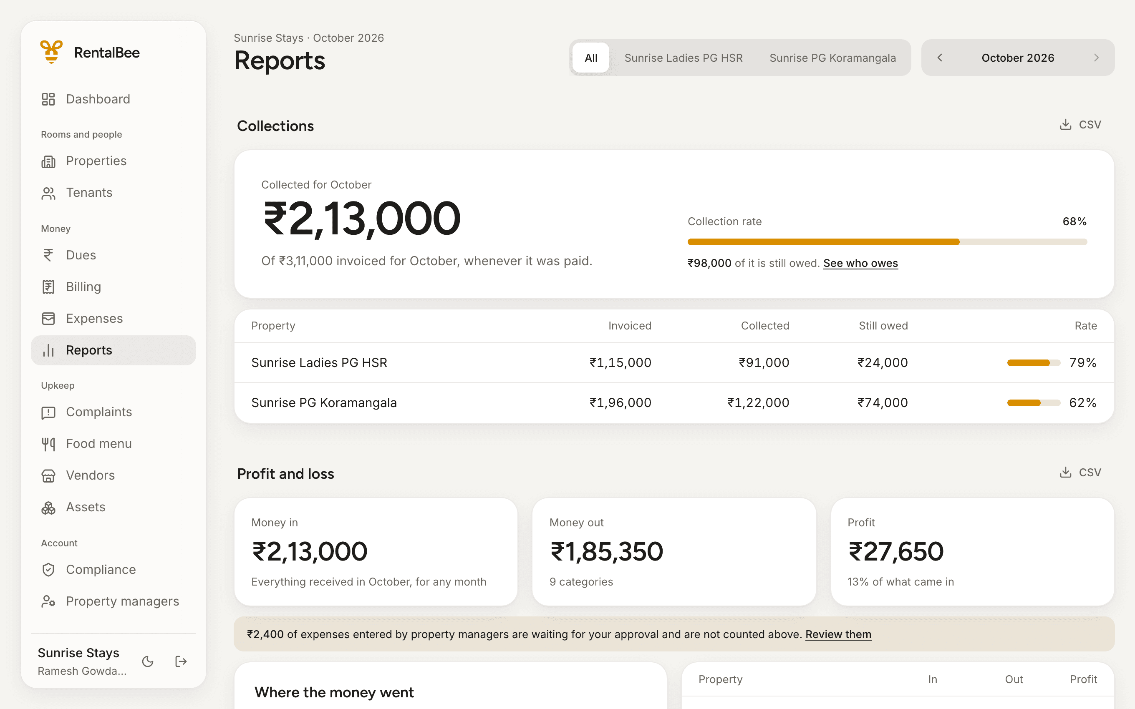Open the Vendors menu item
The image size is (1135, 709).
coord(113,475)
